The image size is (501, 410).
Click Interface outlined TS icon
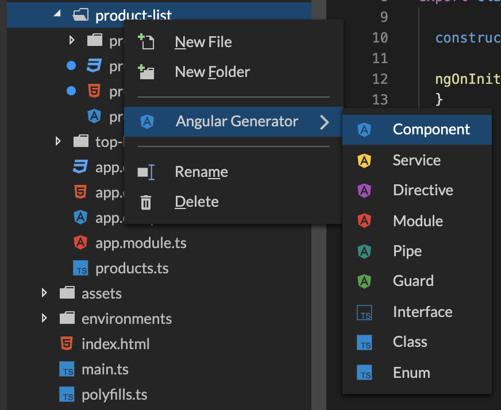(x=364, y=312)
